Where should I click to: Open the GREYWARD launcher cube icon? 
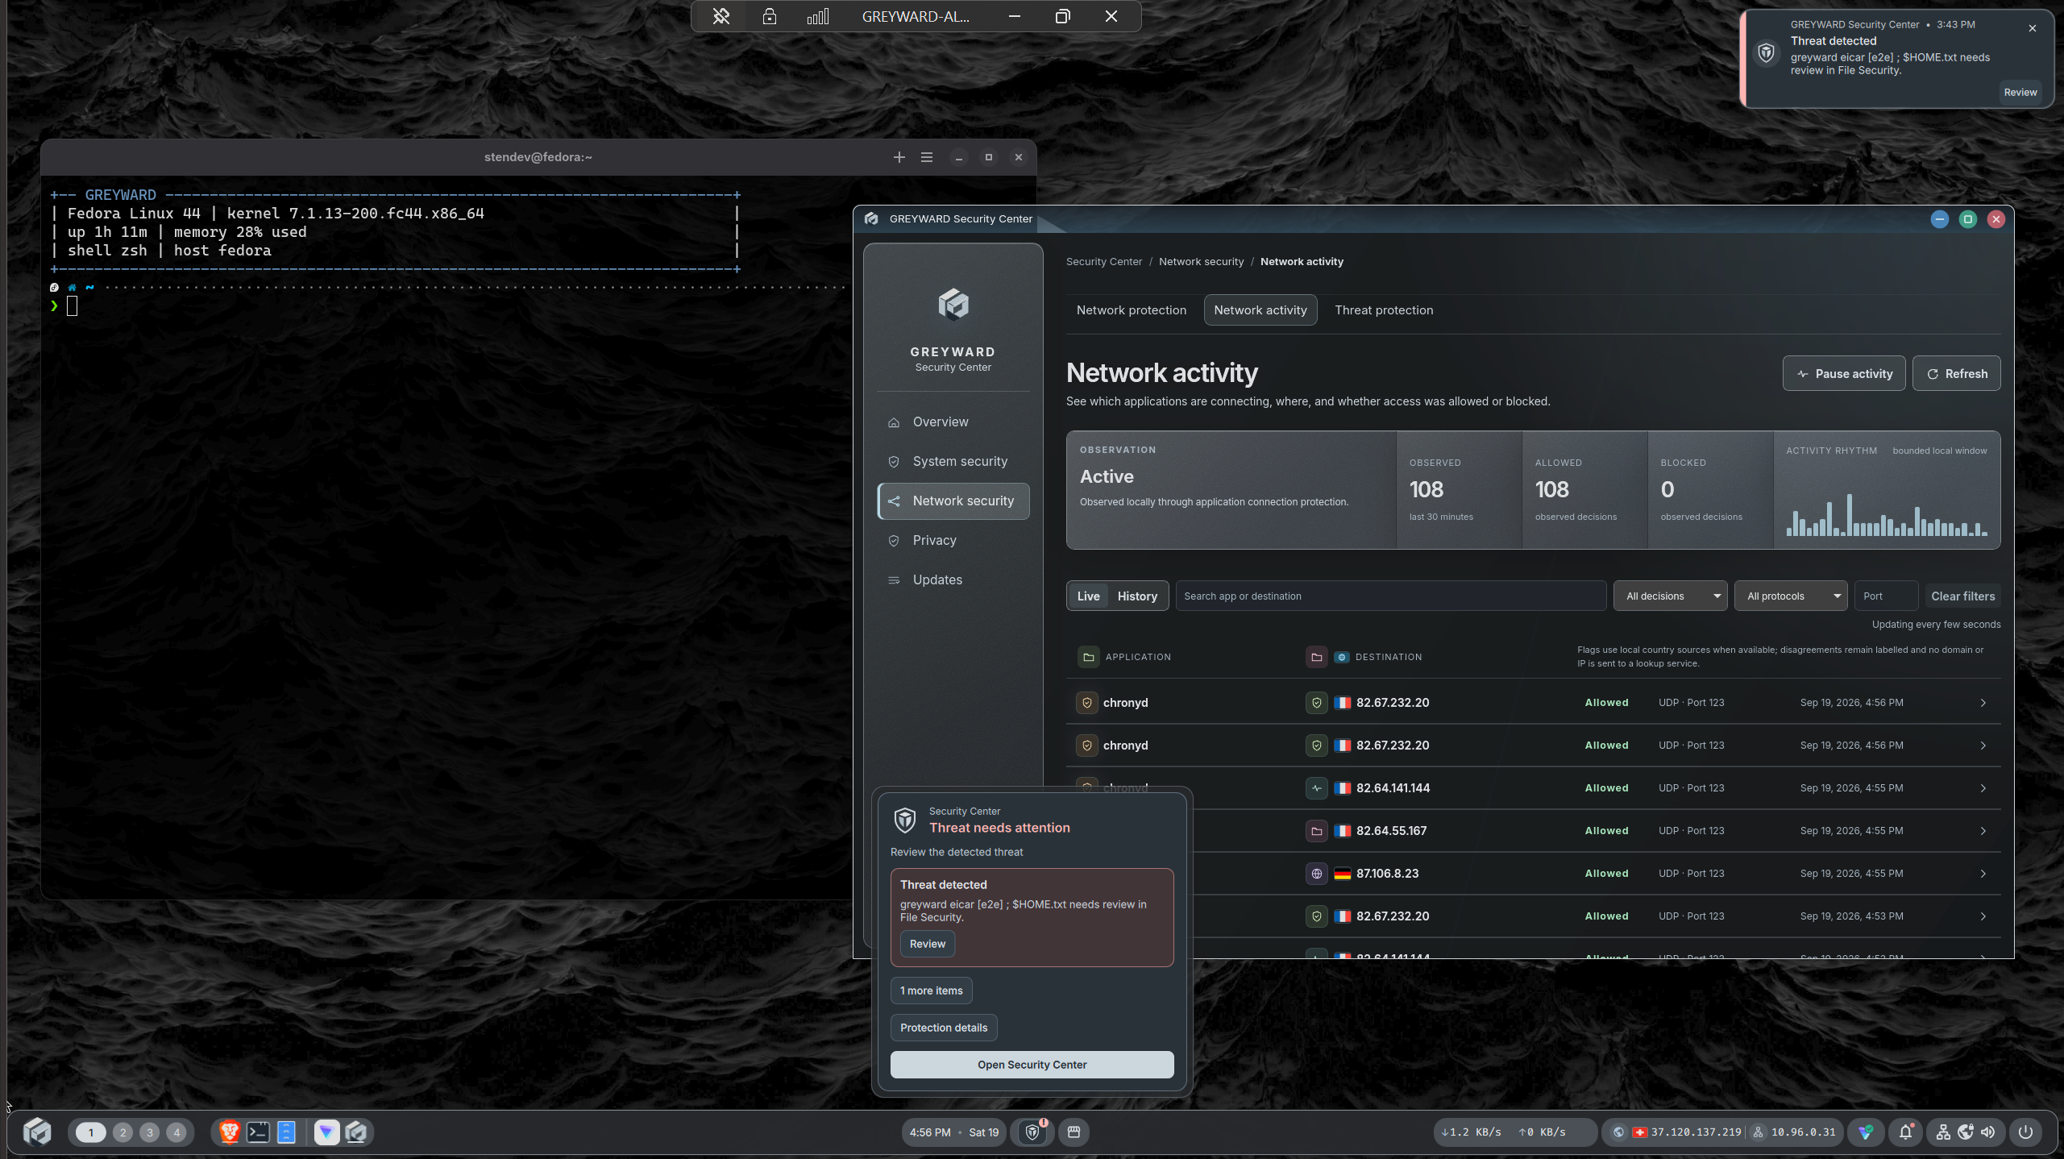37,1132
